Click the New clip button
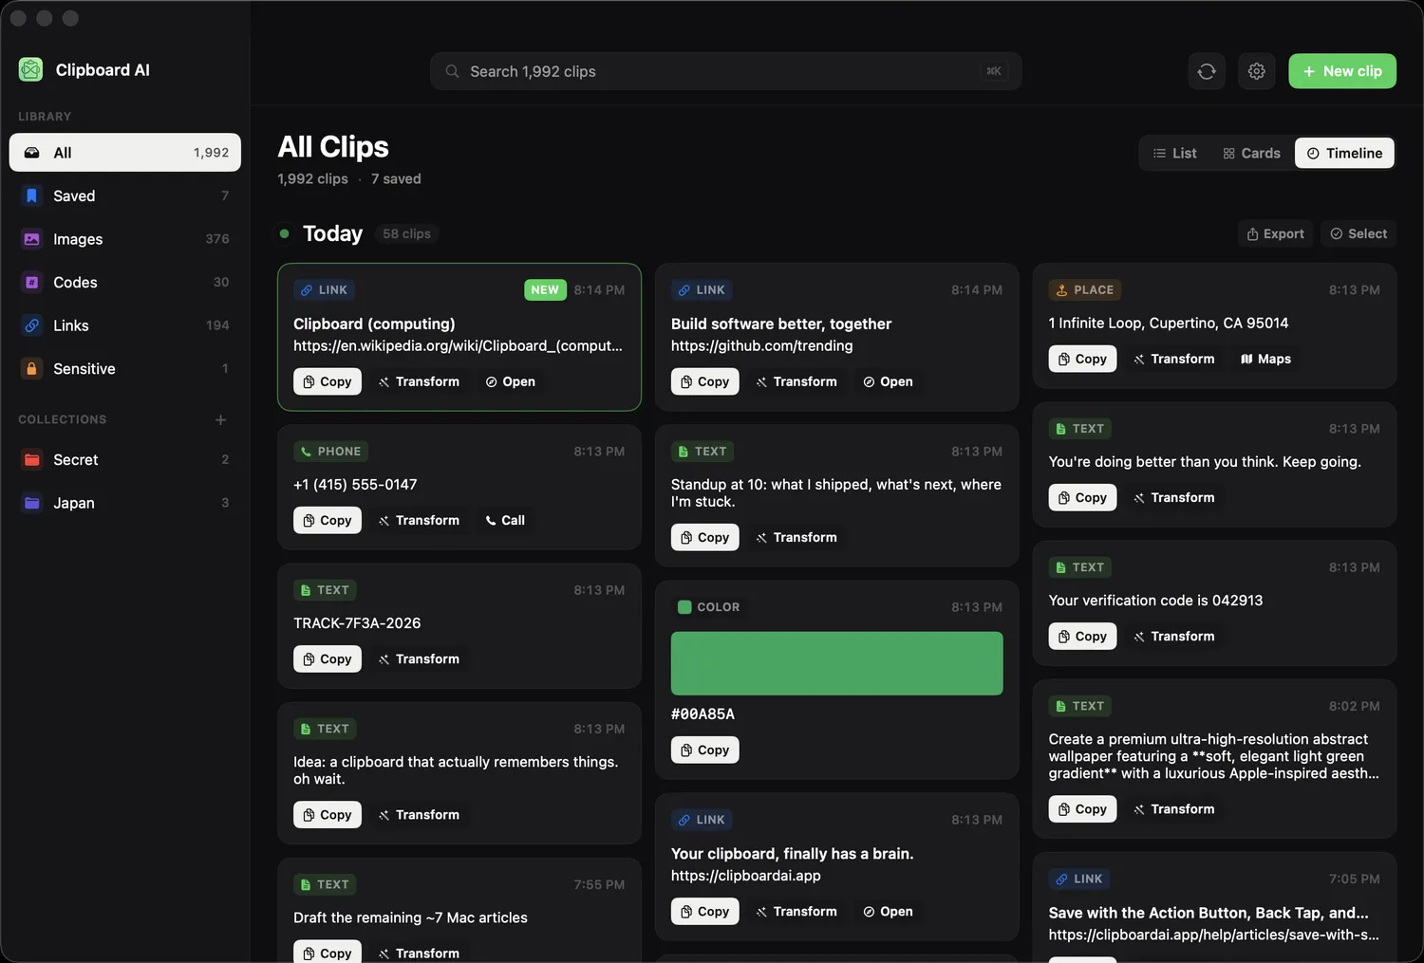This screenshot has width=1424, height=963. pyautogui.click(x=1342, y=71)
